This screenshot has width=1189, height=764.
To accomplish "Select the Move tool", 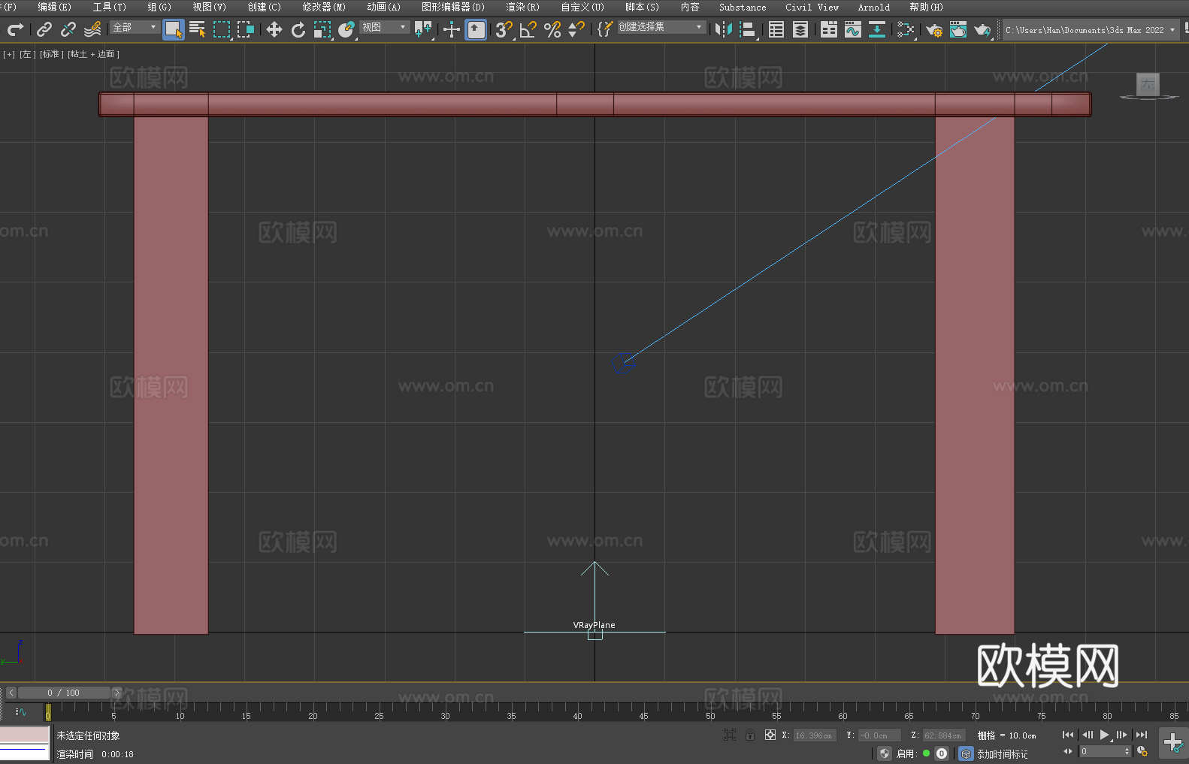I will point(274,29).
